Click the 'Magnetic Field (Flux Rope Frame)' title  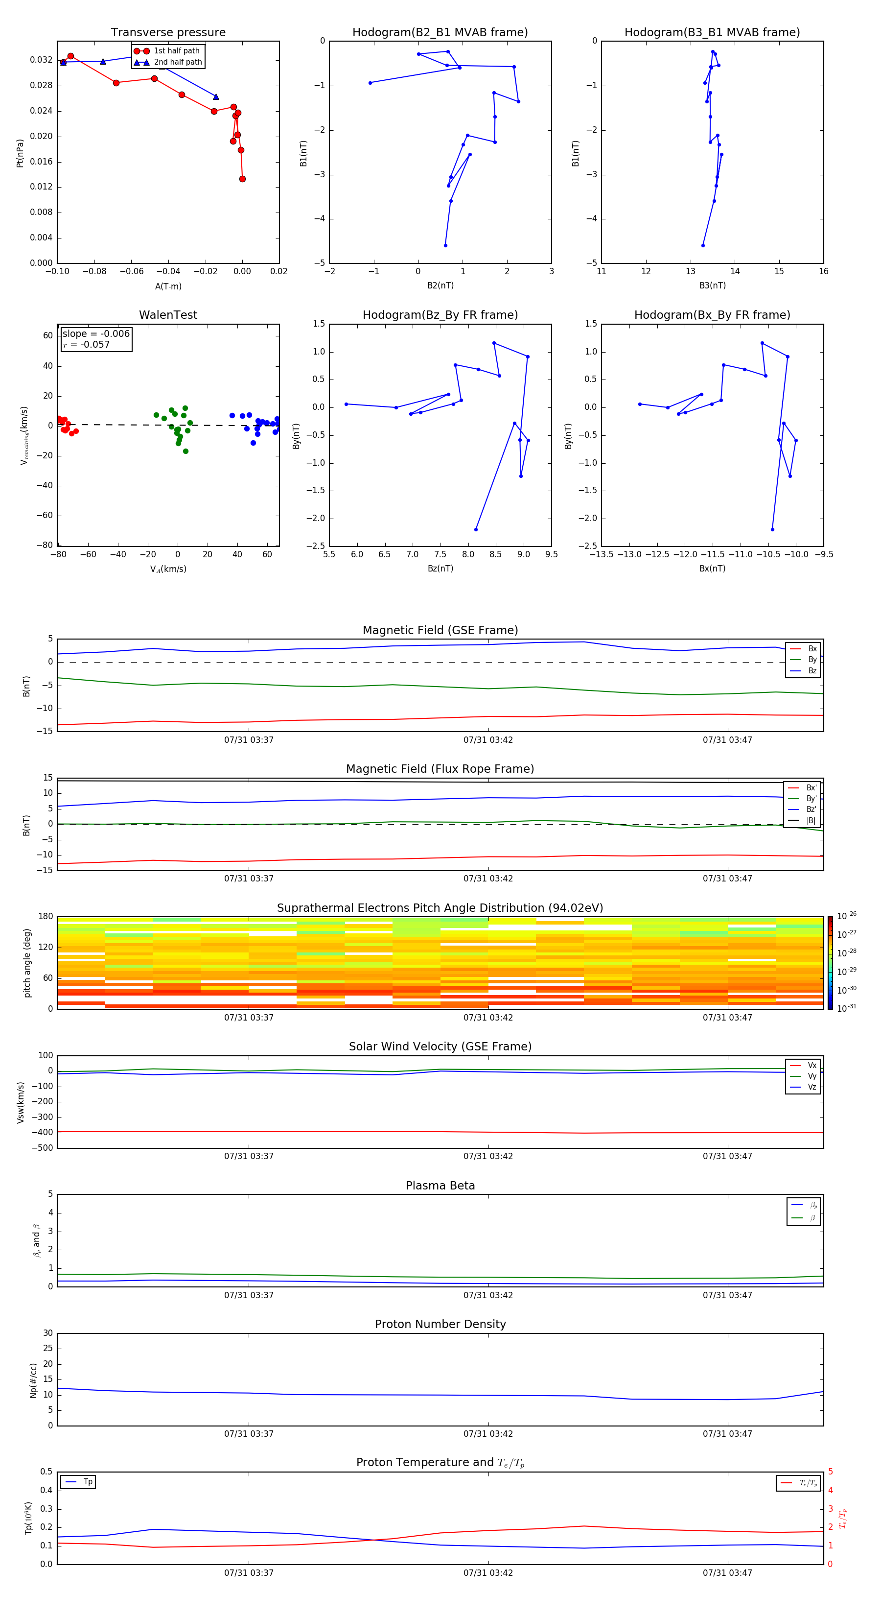coord(440,768)
